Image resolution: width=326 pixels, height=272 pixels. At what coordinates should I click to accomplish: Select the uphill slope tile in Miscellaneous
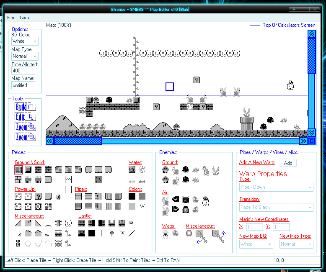18,223
